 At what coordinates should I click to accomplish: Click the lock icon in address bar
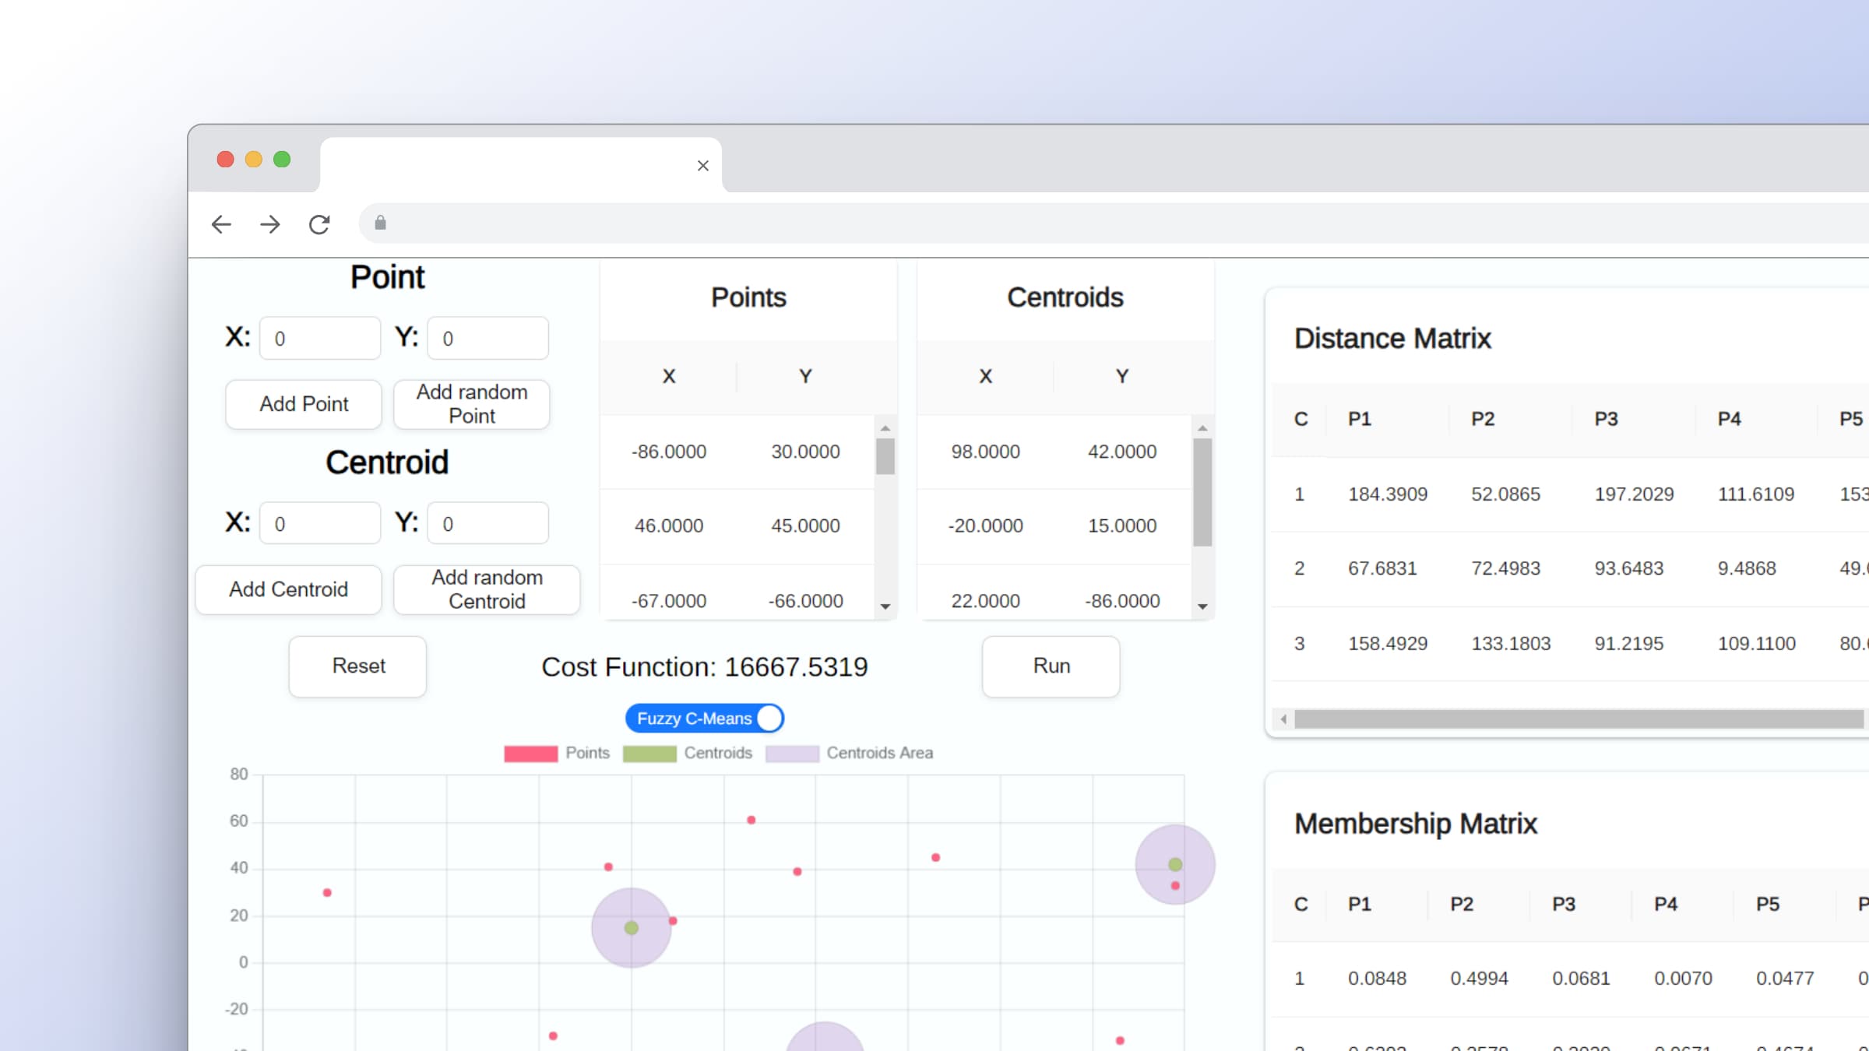[x=380, y=223]
